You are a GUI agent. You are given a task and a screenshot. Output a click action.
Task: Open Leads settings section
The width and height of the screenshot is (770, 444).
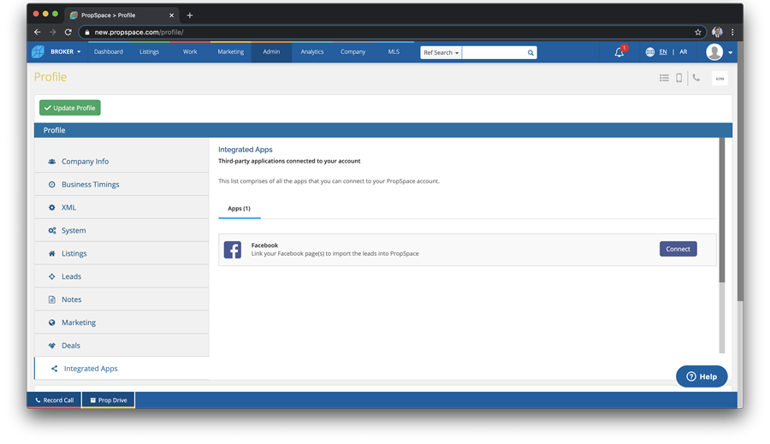pyautogui.click(x=121, y=277)
